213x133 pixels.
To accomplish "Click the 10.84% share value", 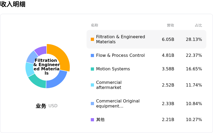I will click(x=194, y=104).
